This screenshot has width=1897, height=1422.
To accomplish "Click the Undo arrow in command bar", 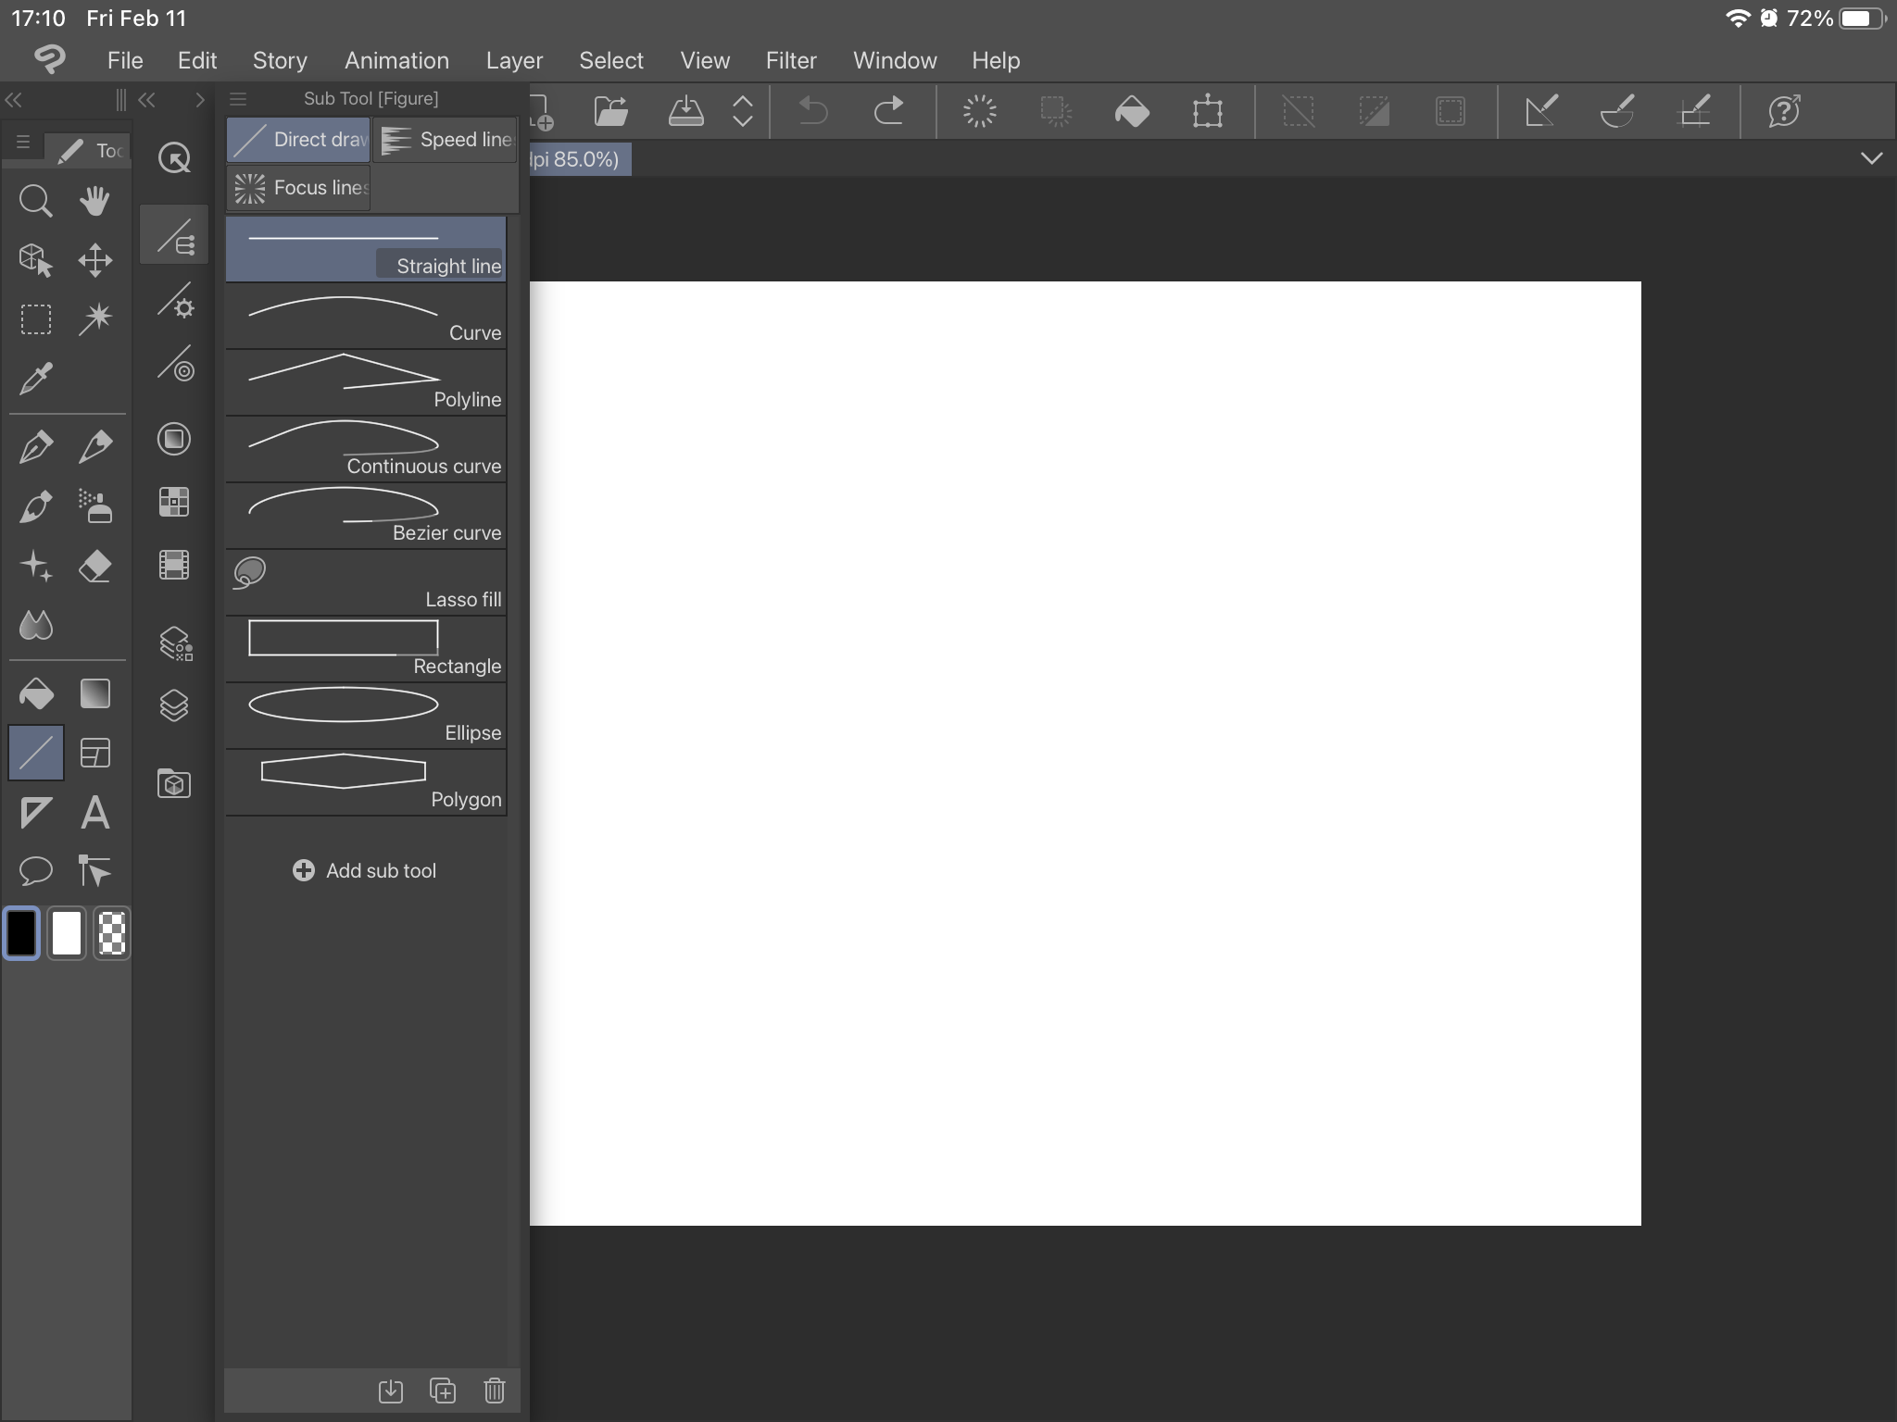I will point(812,111).
